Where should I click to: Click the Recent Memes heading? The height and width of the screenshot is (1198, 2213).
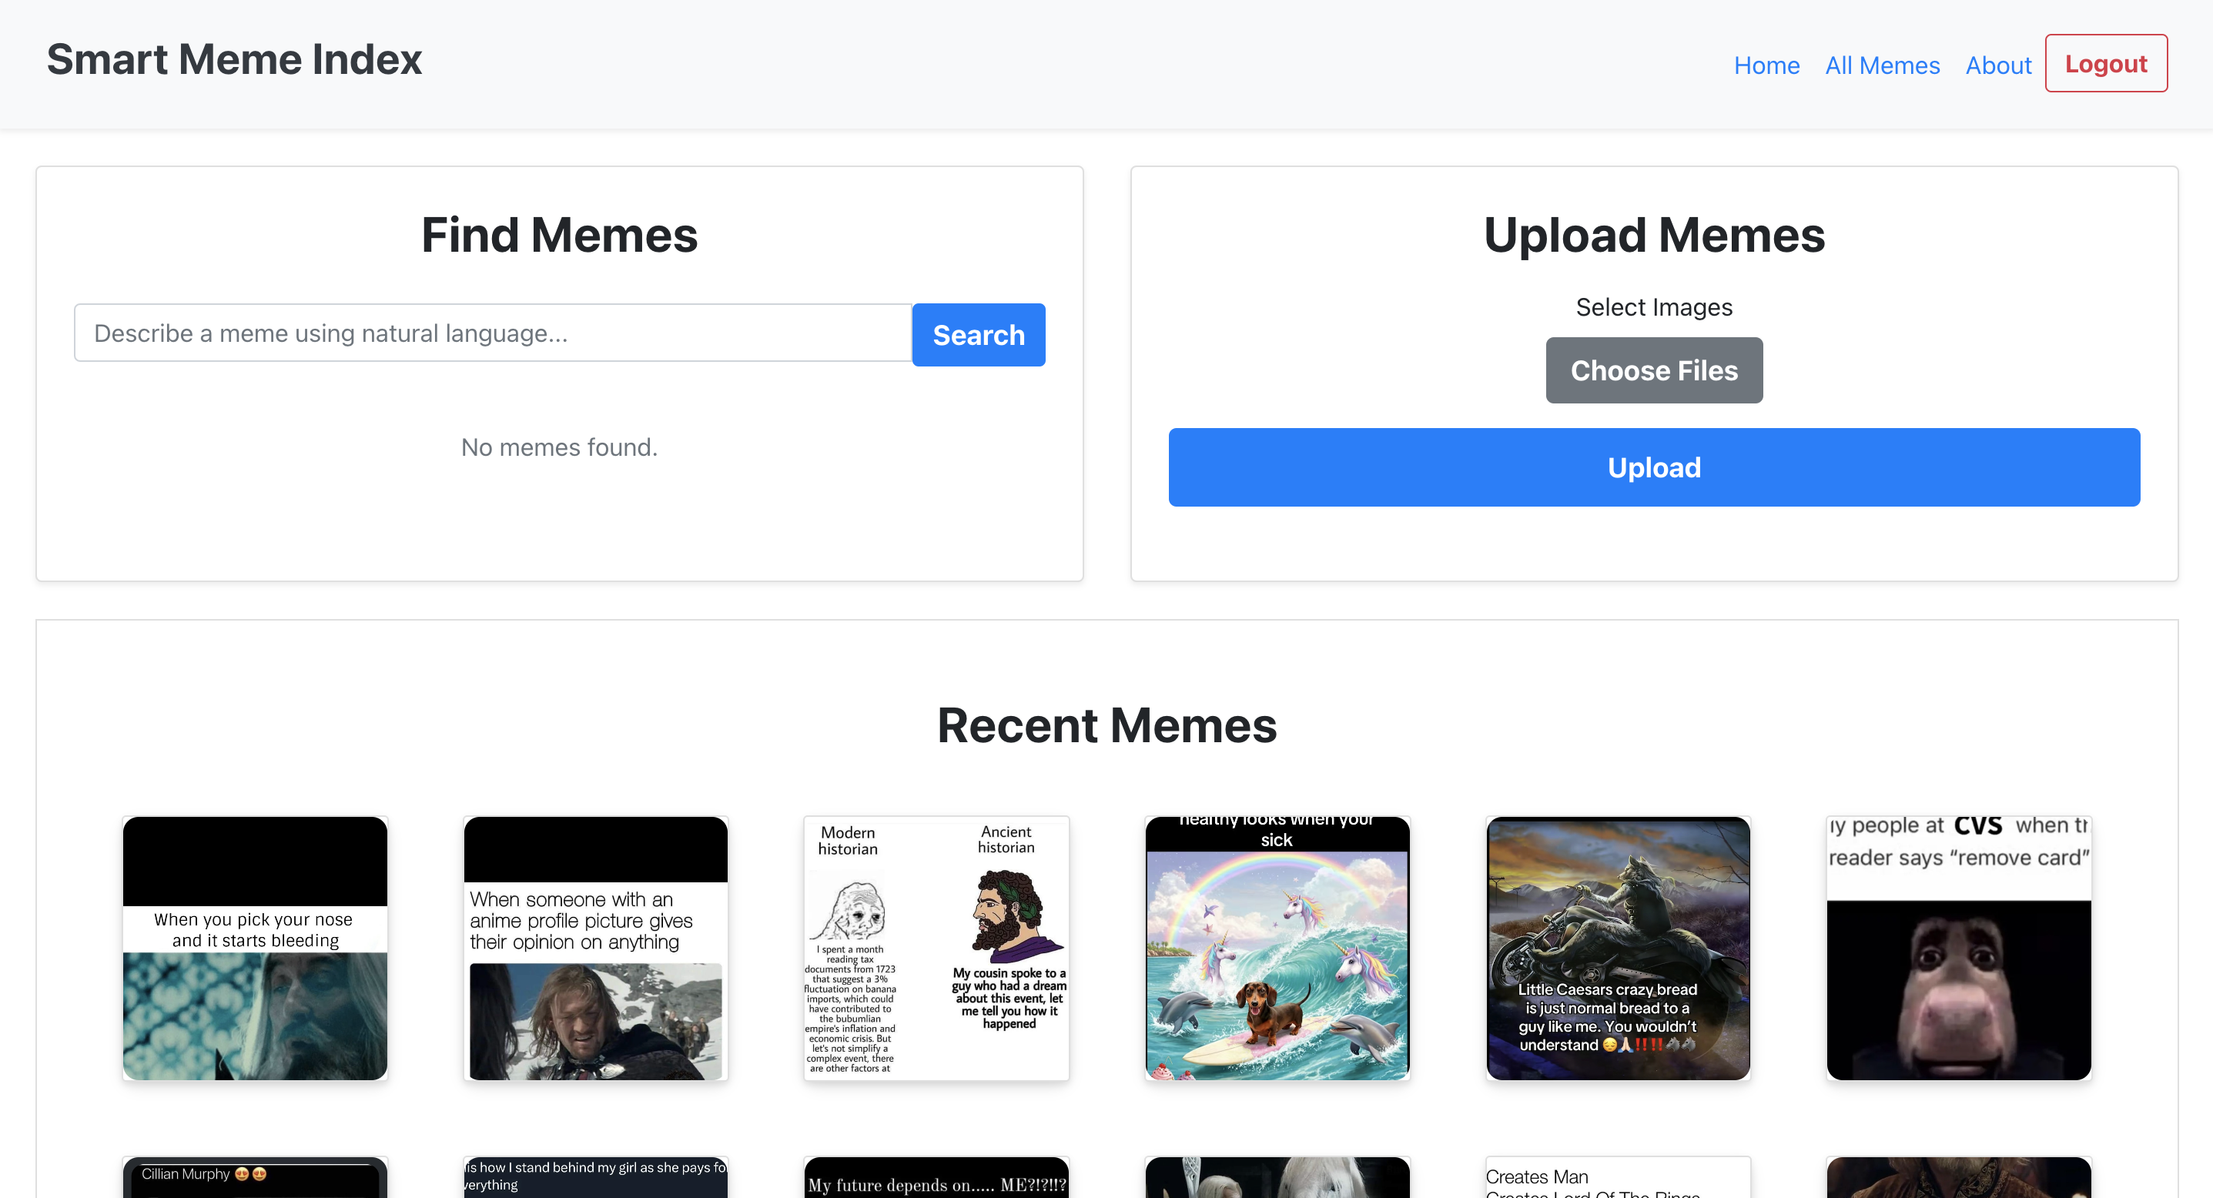coord(1106,724)
